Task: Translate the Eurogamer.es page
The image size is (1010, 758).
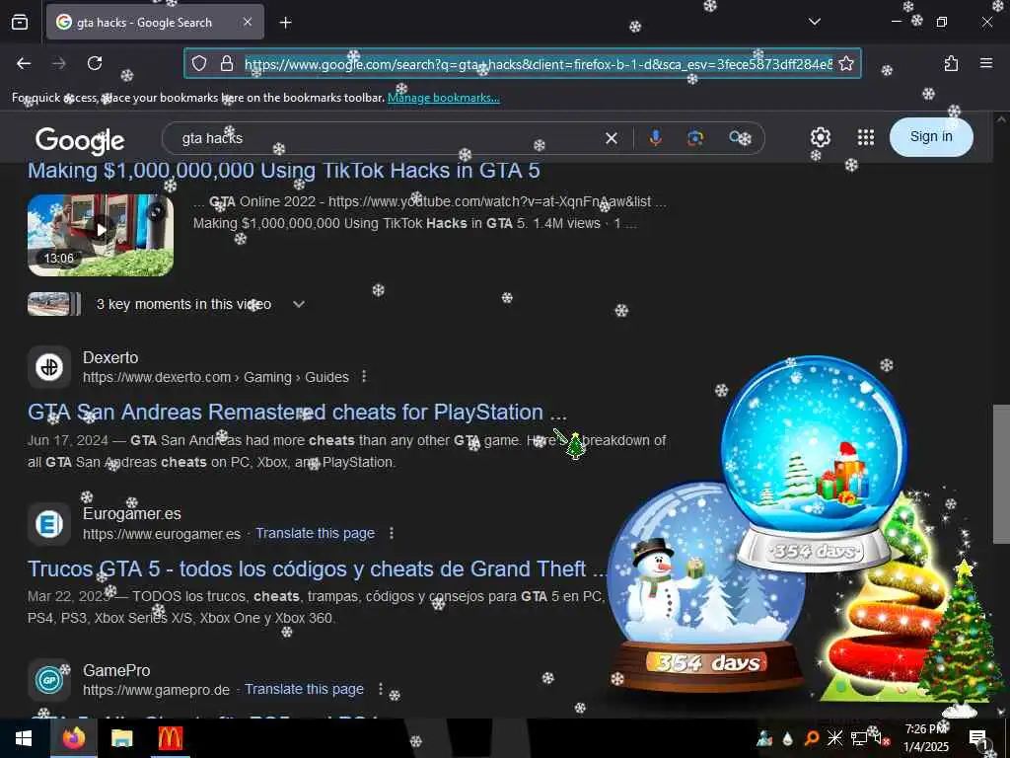Action: click(x=315, y=533)
